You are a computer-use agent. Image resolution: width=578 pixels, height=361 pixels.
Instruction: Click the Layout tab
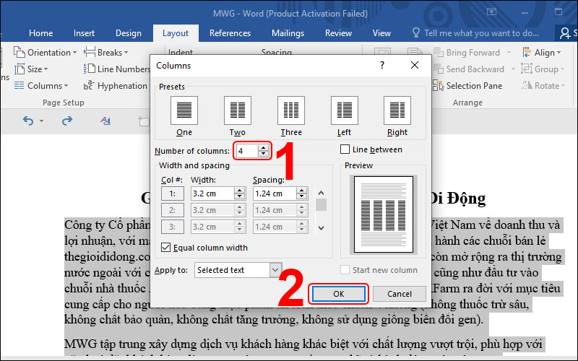pos(176,33)
